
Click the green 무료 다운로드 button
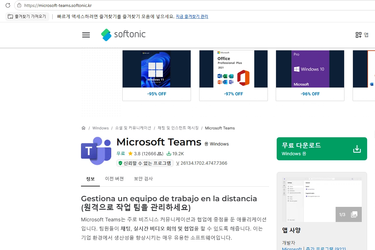click(322, 149)
